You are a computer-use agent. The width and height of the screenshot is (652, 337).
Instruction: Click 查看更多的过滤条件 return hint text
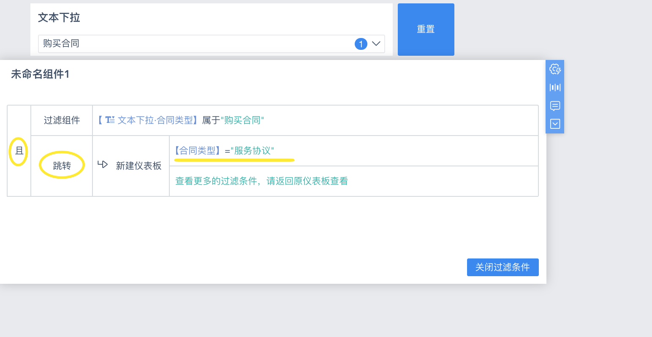click(x=261, y=181)
